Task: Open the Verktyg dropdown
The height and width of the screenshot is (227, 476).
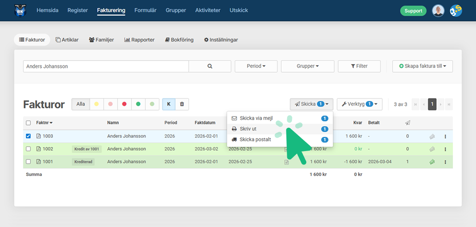Action: [359, 104]
